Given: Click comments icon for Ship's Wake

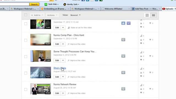Looking at the screenshot, I should (141, 76).
